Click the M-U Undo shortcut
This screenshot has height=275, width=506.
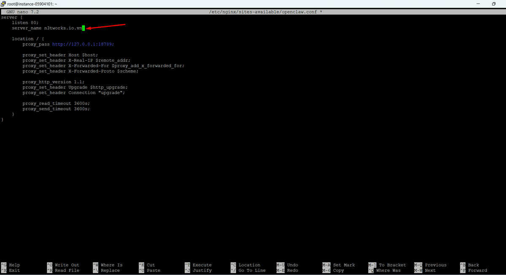tap(287, 265)
